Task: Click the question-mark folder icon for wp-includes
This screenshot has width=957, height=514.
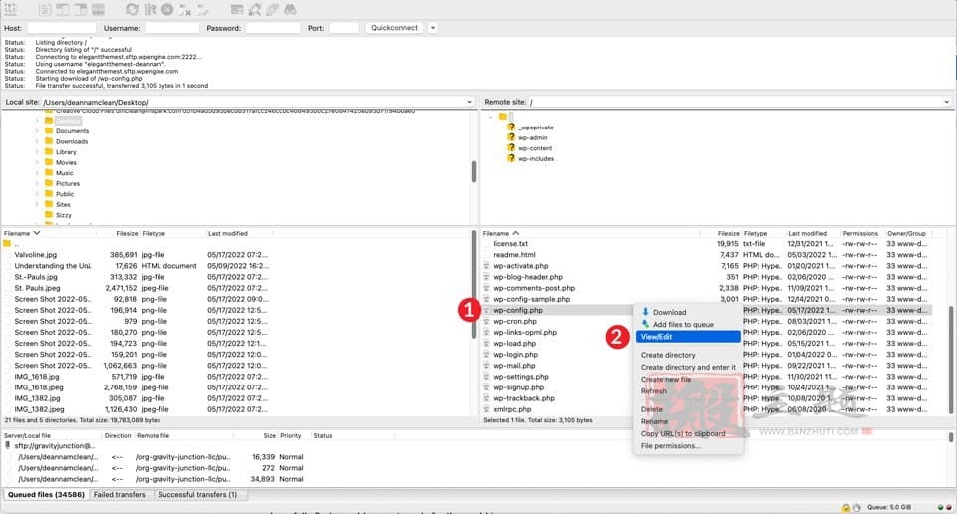Action: 511,158
